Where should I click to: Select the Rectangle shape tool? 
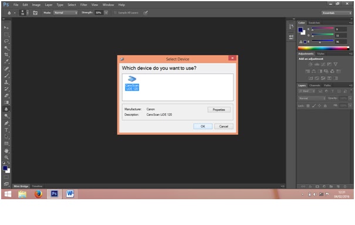point(6,144)
